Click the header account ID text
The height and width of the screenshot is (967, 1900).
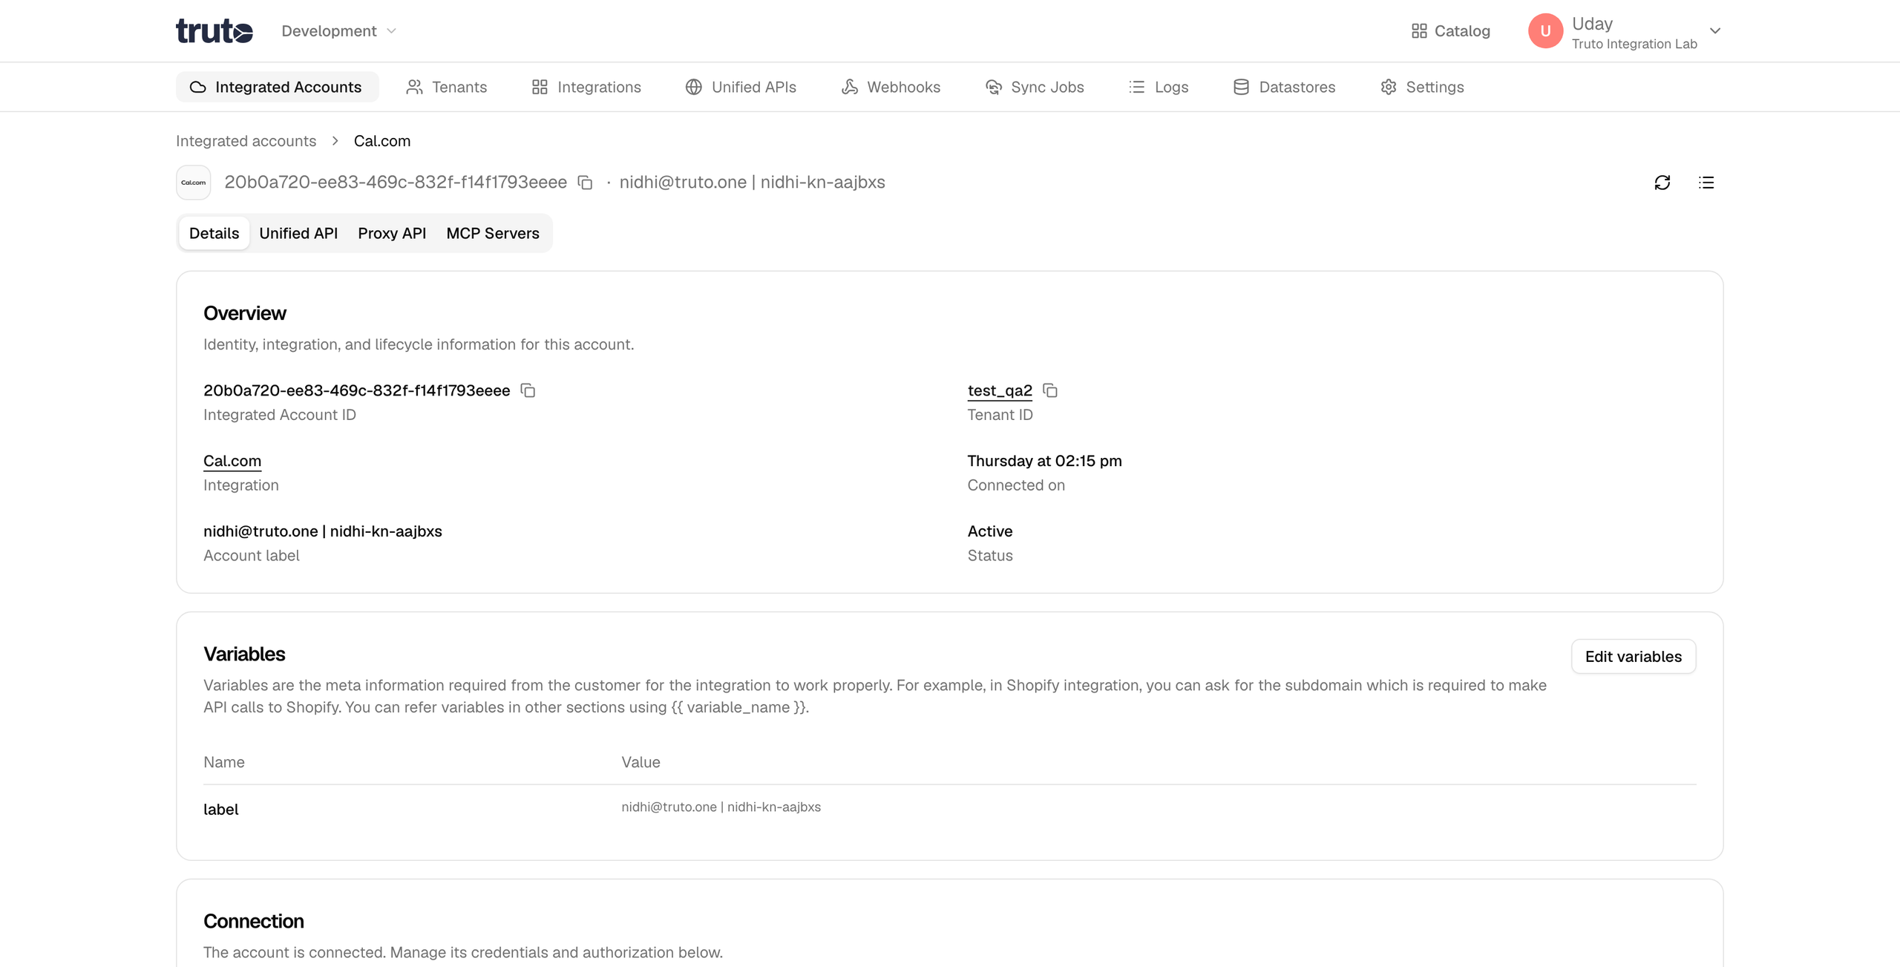395,183
